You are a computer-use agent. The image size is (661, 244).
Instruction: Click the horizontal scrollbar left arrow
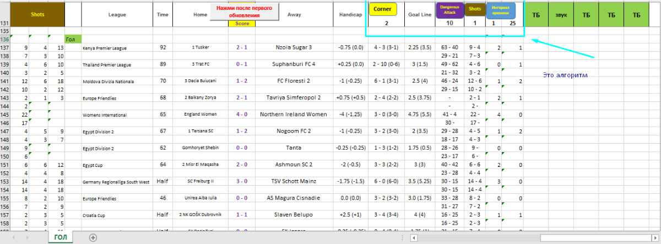point(414,238)
